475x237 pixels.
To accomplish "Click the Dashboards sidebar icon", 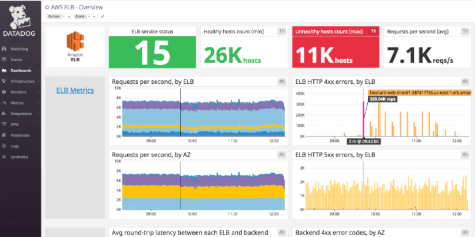I will tap(4, 70).
